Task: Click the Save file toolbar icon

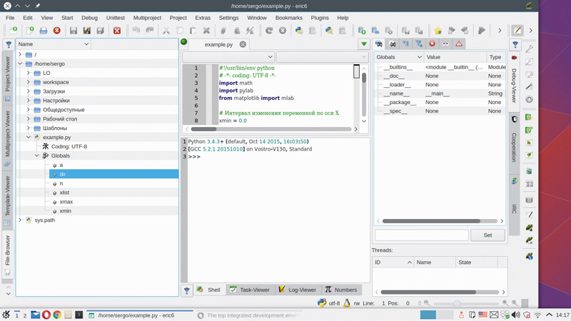Action: 73,31
